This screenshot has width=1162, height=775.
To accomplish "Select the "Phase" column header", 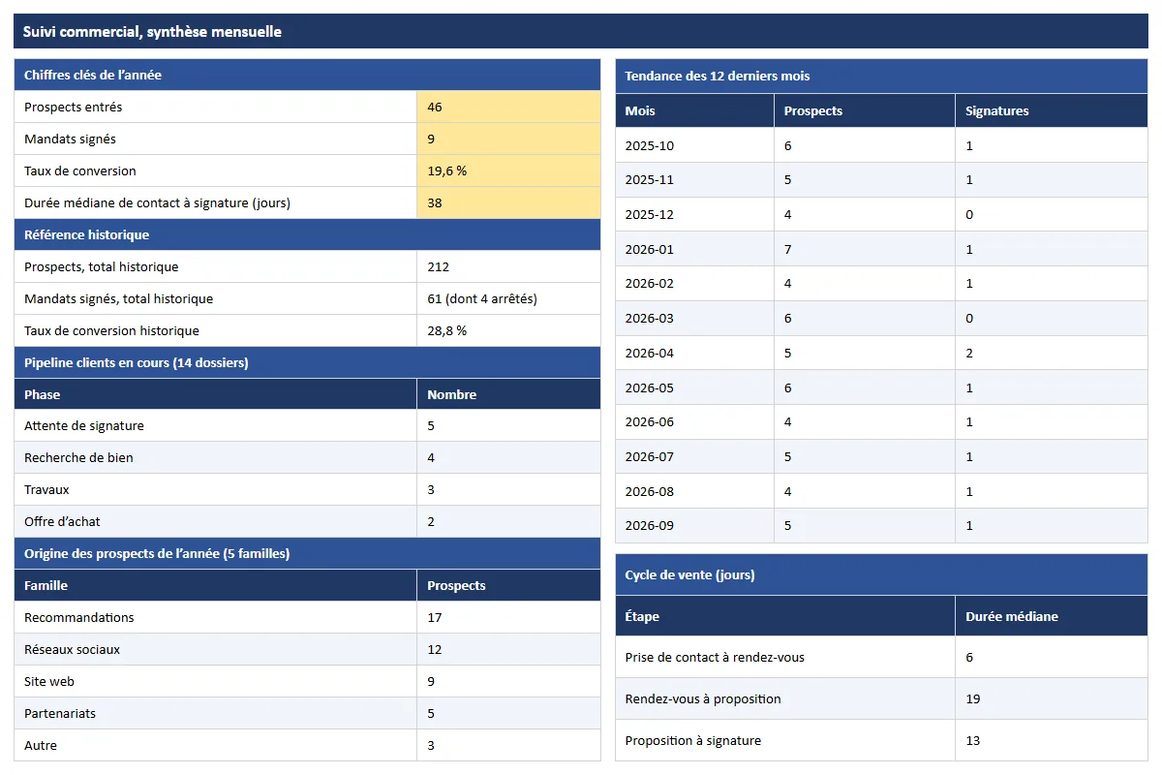I will pos(216,394).
